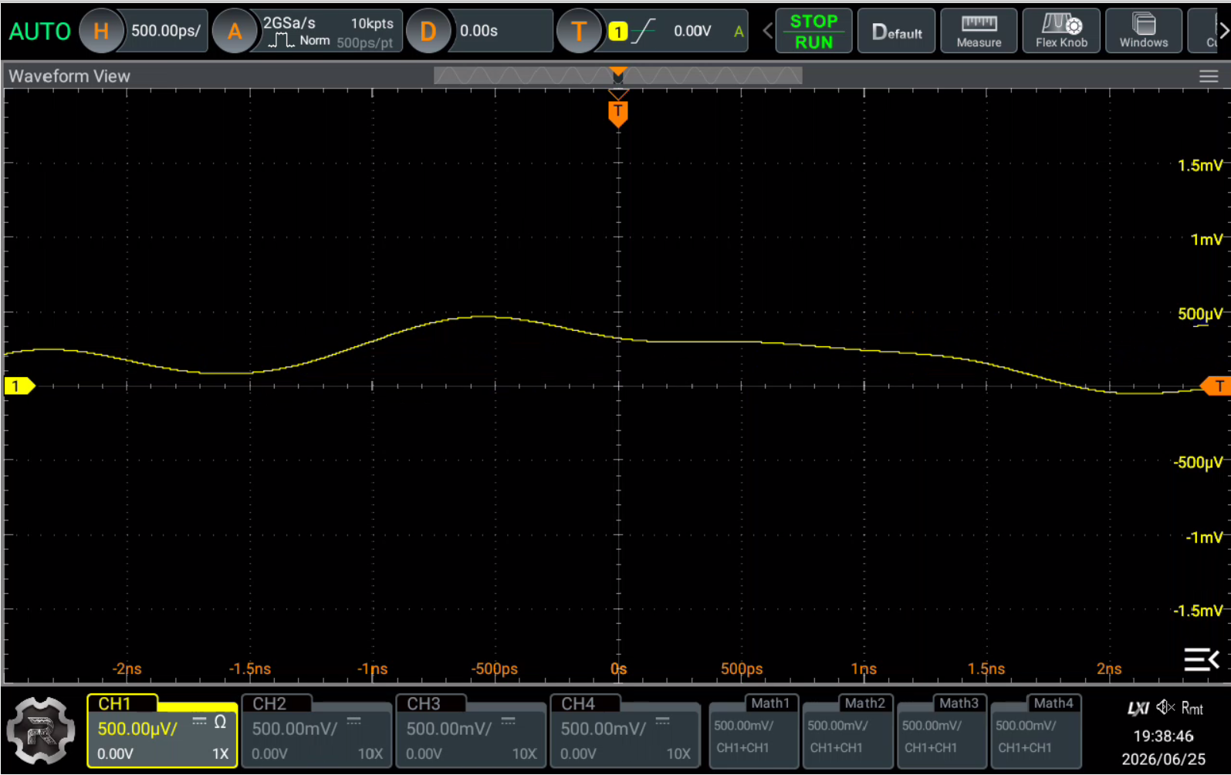
Task: Click the trigger A mode letter
Action: click(x=739, y=32)
